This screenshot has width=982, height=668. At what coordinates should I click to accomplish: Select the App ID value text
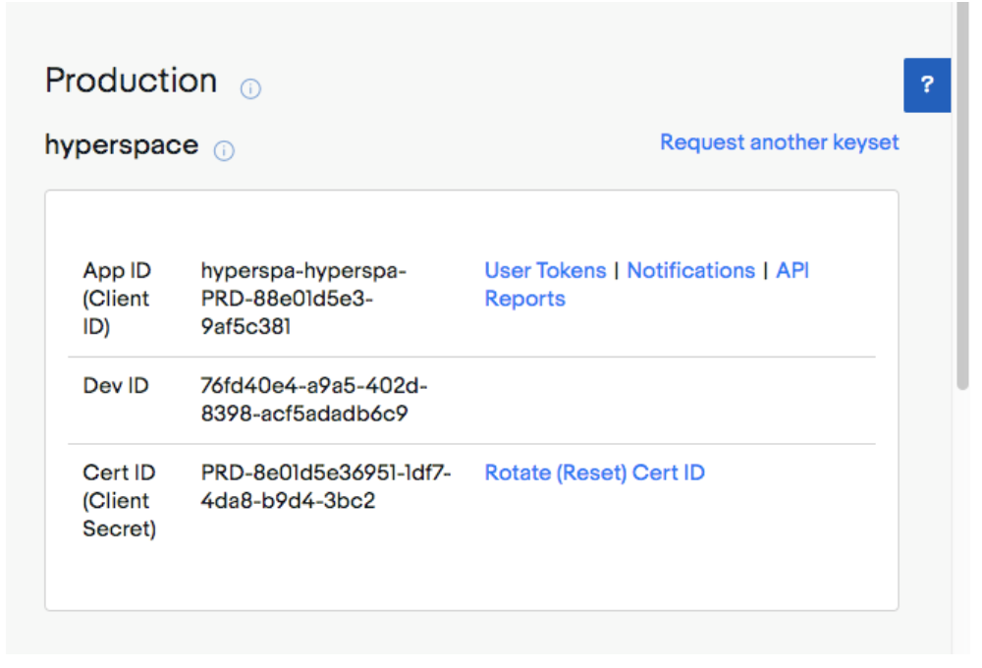(x=302, y=299)
